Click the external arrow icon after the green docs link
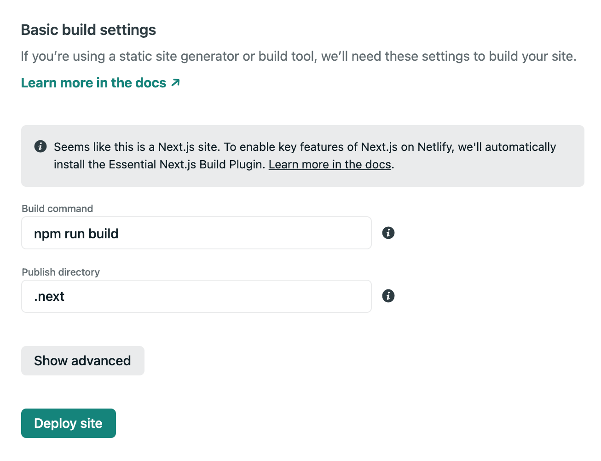601x461 pixels. 175,83
